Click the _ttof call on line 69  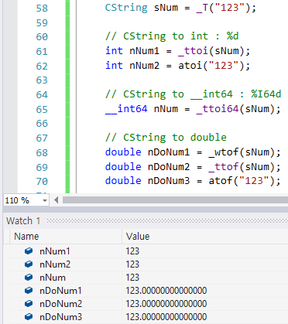224,167
